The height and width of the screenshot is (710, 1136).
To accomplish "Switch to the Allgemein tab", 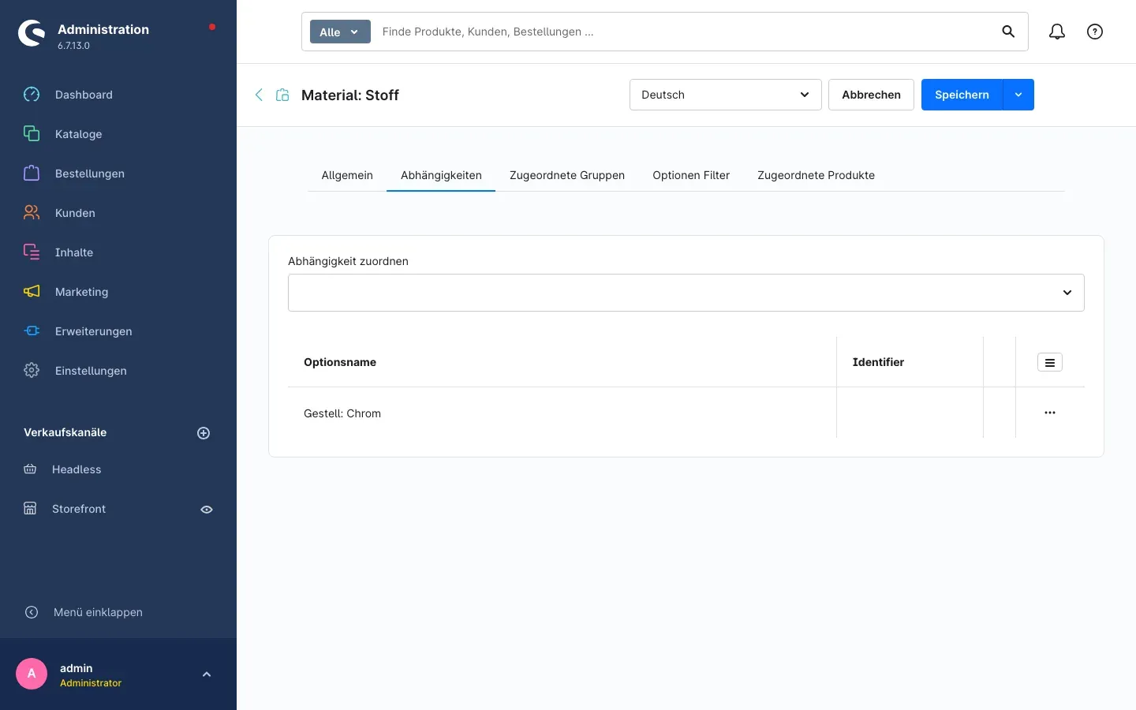I will [x=347, y=175].
